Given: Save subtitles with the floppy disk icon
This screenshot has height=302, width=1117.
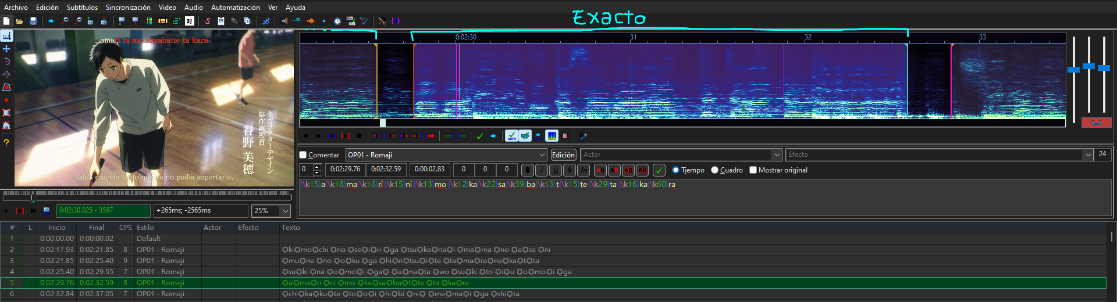Looking at the screenshot, I should click(x=33, y=21).
